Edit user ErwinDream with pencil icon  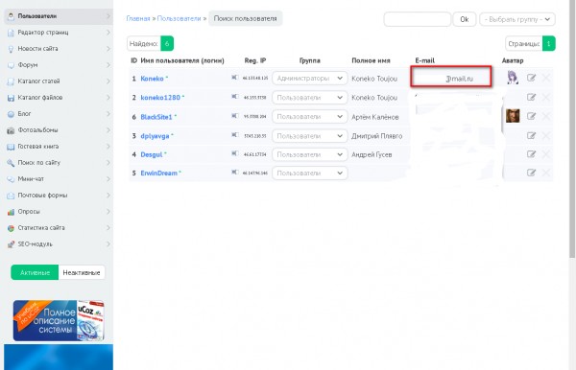pyautogui.click(x=531, y=173)
